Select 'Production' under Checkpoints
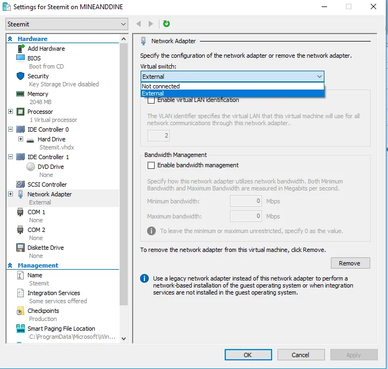This screenshot has height=369, width=388. point(43,319)
